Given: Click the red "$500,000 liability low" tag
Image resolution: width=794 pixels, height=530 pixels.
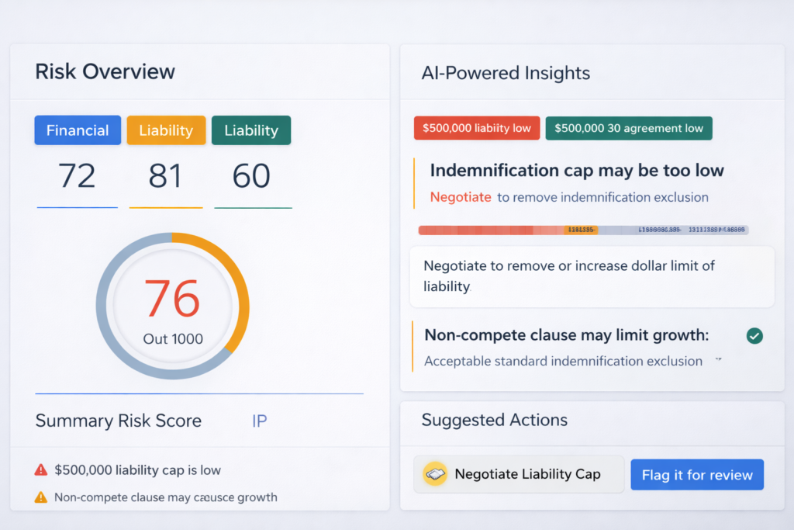Looking at the screenshot, I should point(477,128).
